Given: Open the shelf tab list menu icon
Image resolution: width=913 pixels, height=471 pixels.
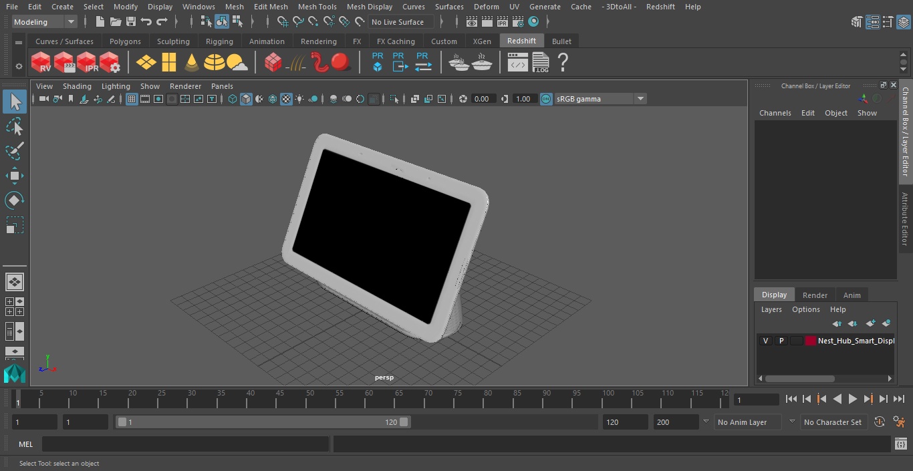Looking at the screenshot, I should coord(19,41).
